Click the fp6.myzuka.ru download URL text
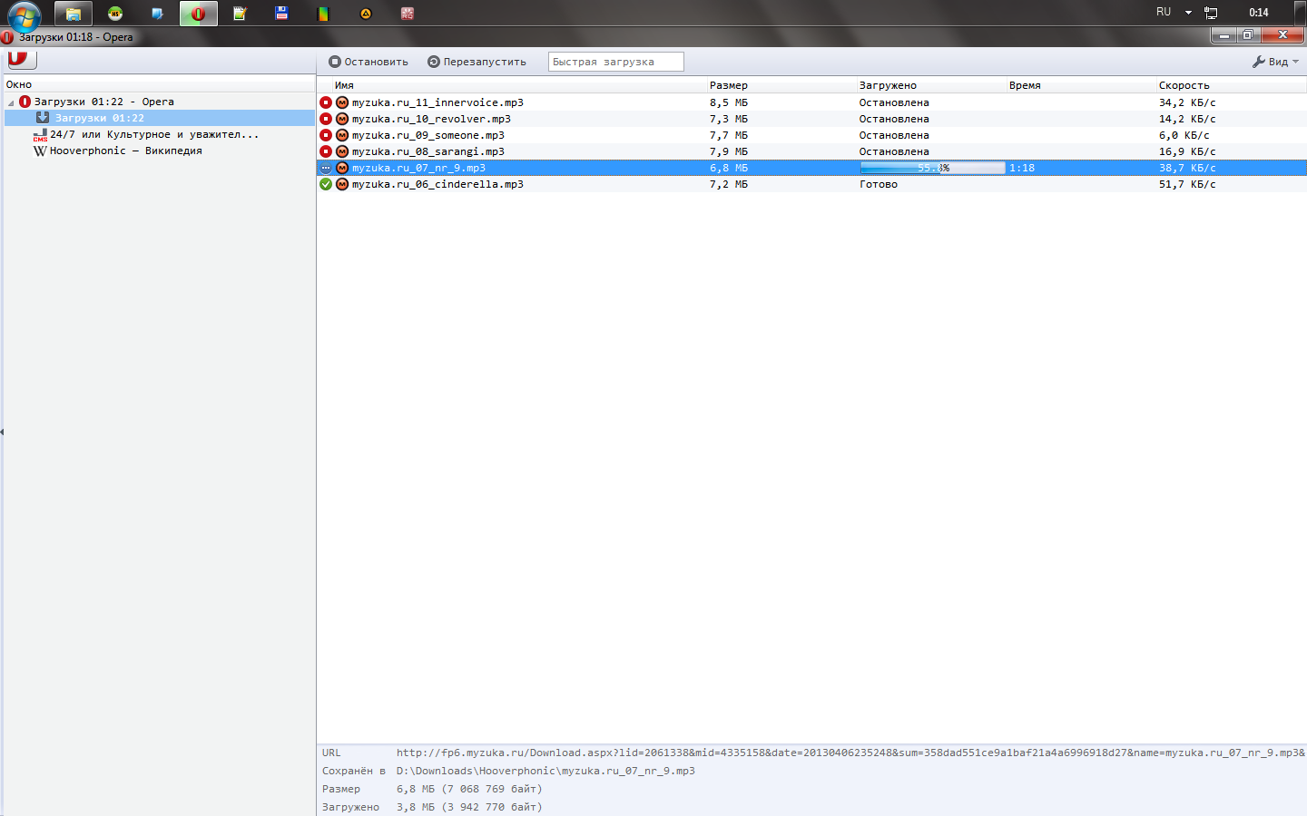The image size is (1307, 816). click(x=850, y=753)
